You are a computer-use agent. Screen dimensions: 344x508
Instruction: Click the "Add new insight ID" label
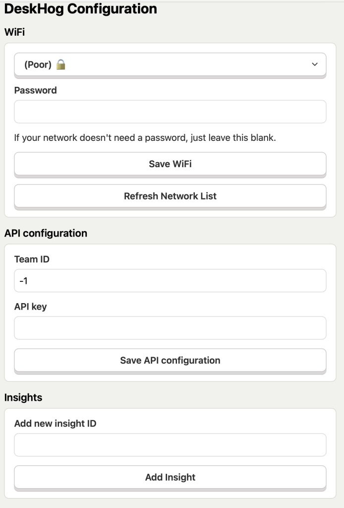click(56, 424)
